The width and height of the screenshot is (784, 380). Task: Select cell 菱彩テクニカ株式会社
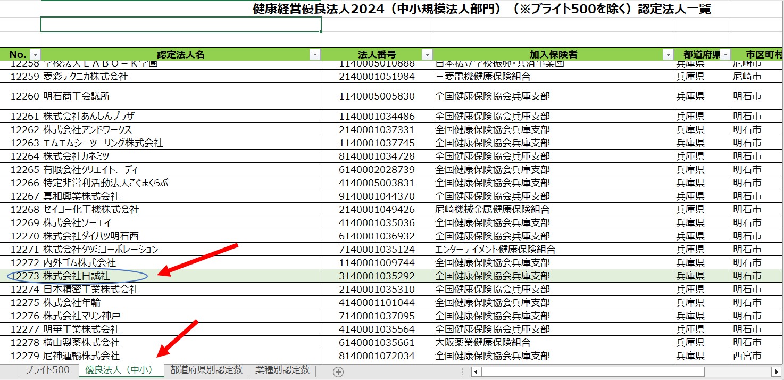coord(181,77)
